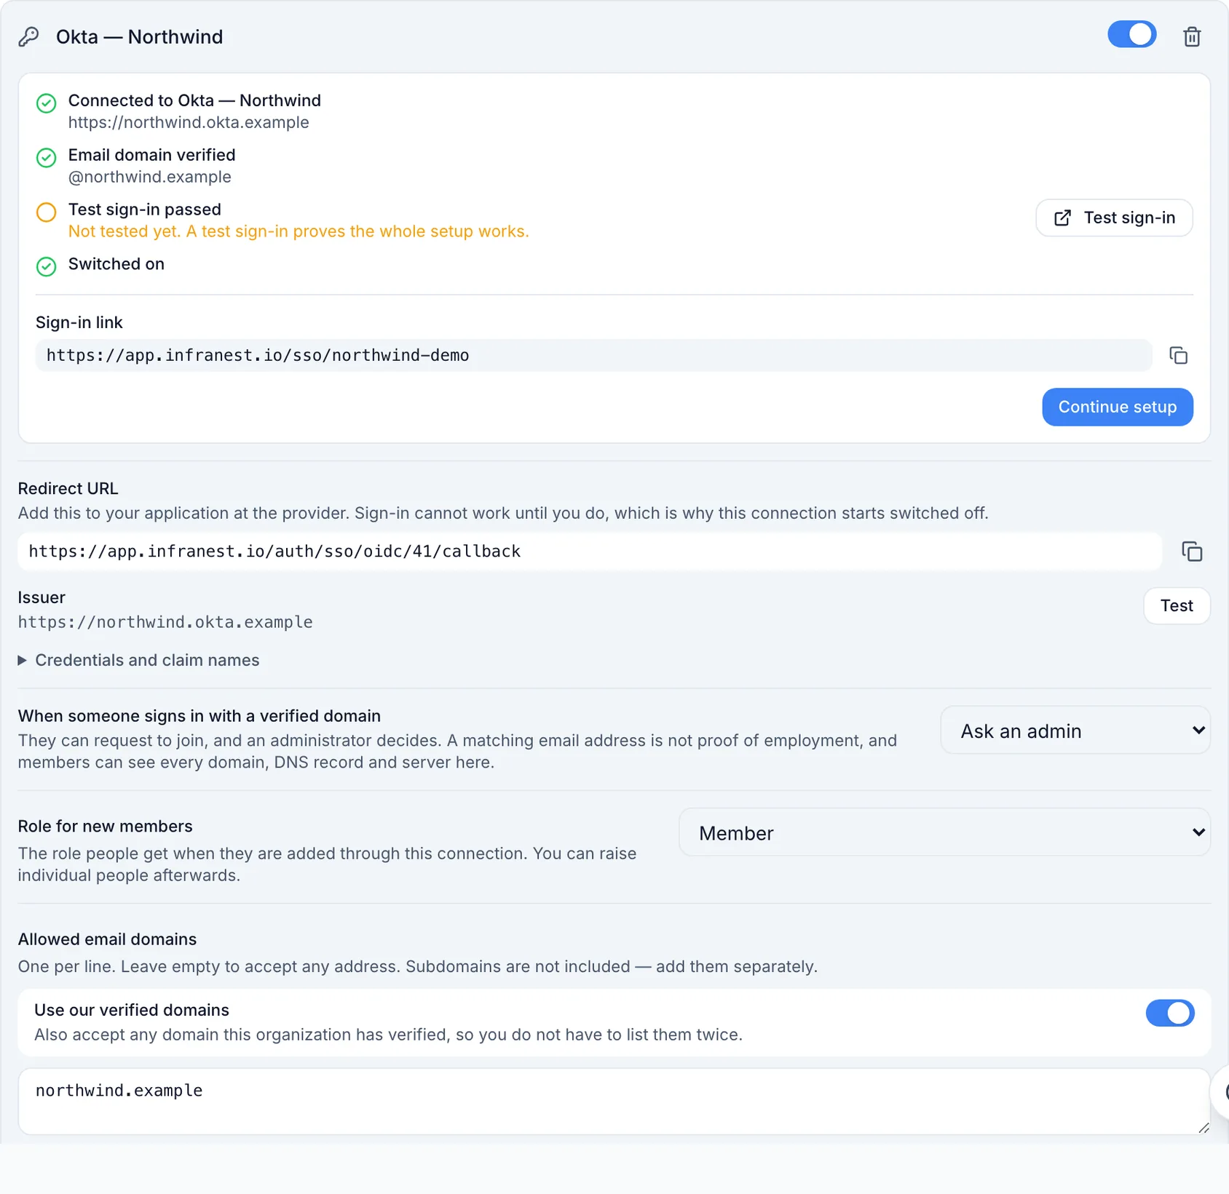
Task: Click the 'Redirect URL' heading
Action: coord(68,489)
